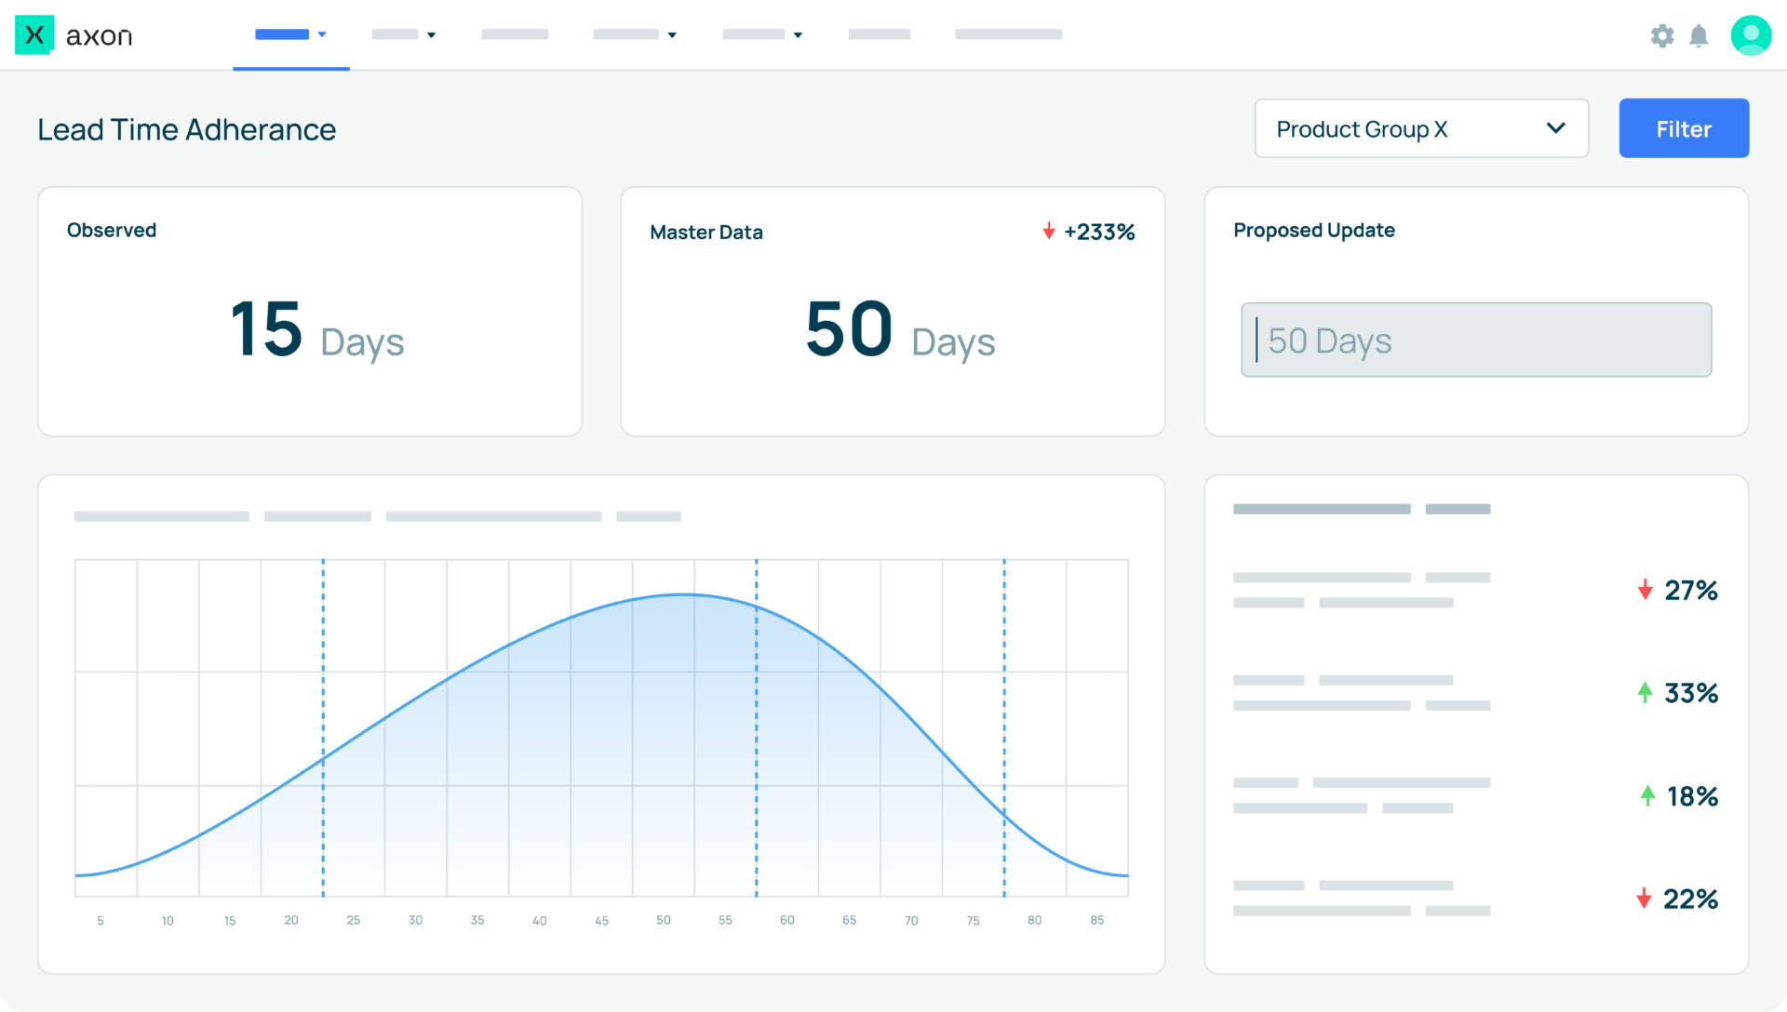
Task: Select the sixth navigation menu item
Action: pyautogui.click(x=880, y=34)
